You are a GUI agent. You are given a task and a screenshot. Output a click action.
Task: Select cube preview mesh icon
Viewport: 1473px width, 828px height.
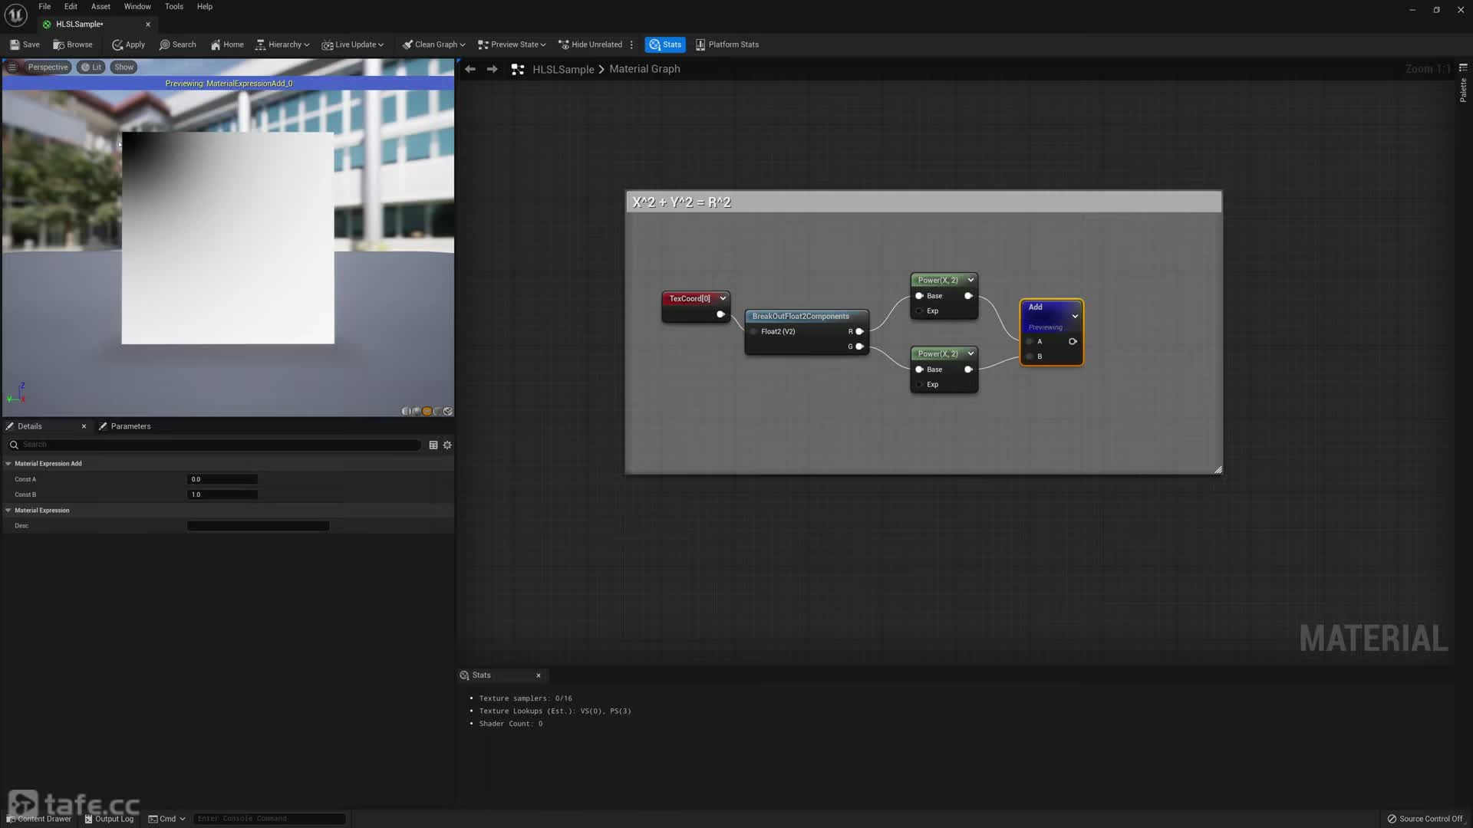pos(437,412)
